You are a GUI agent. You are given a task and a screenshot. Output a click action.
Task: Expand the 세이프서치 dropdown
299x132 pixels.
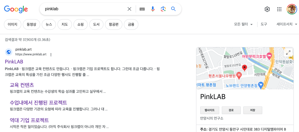tap(287, 24)
